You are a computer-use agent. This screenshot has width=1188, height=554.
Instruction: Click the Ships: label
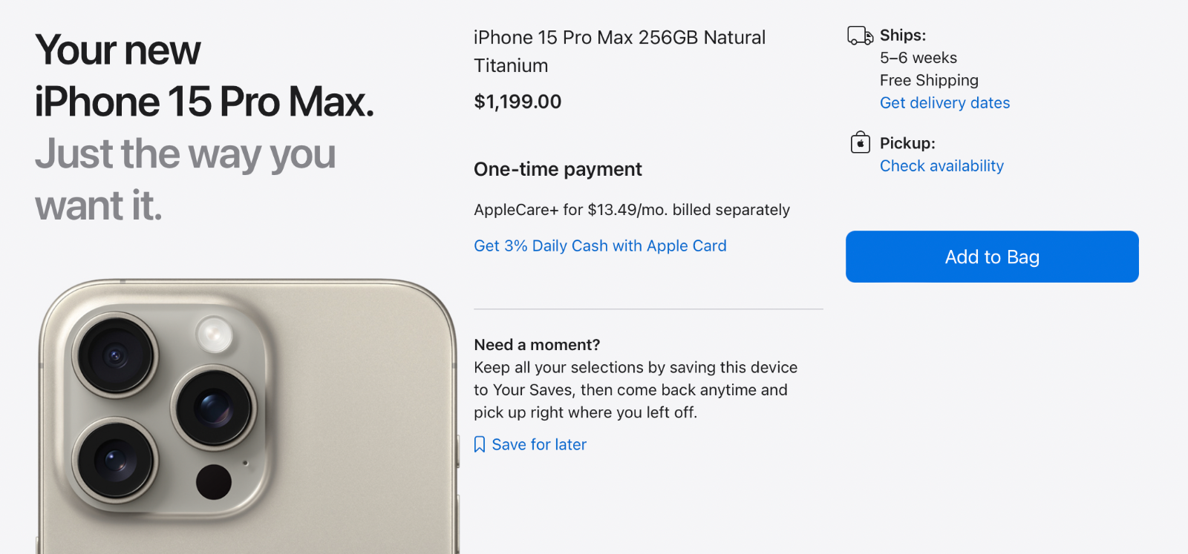[903, 35]
